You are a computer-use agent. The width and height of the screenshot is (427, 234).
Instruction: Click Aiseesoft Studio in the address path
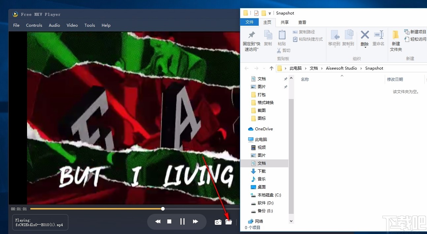pyautogui.click(x=341, y=68)
